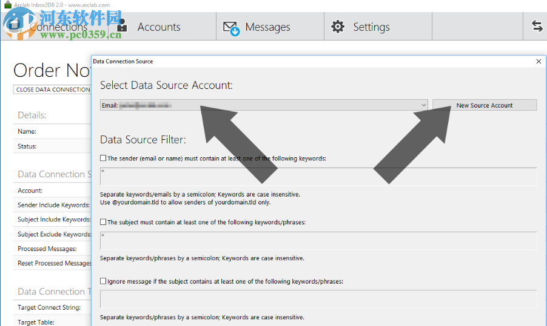Click the New Source Account button
This screenshot has height=326, width=547.
pos(484,105)
